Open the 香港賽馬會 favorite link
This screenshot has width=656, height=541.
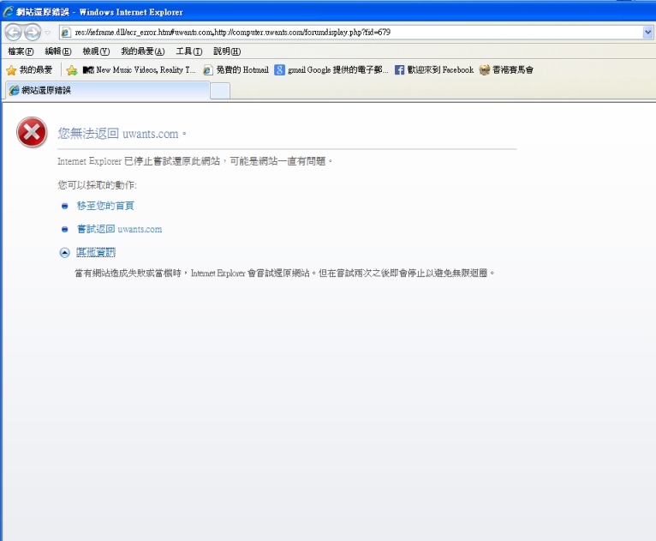(507, 70)
